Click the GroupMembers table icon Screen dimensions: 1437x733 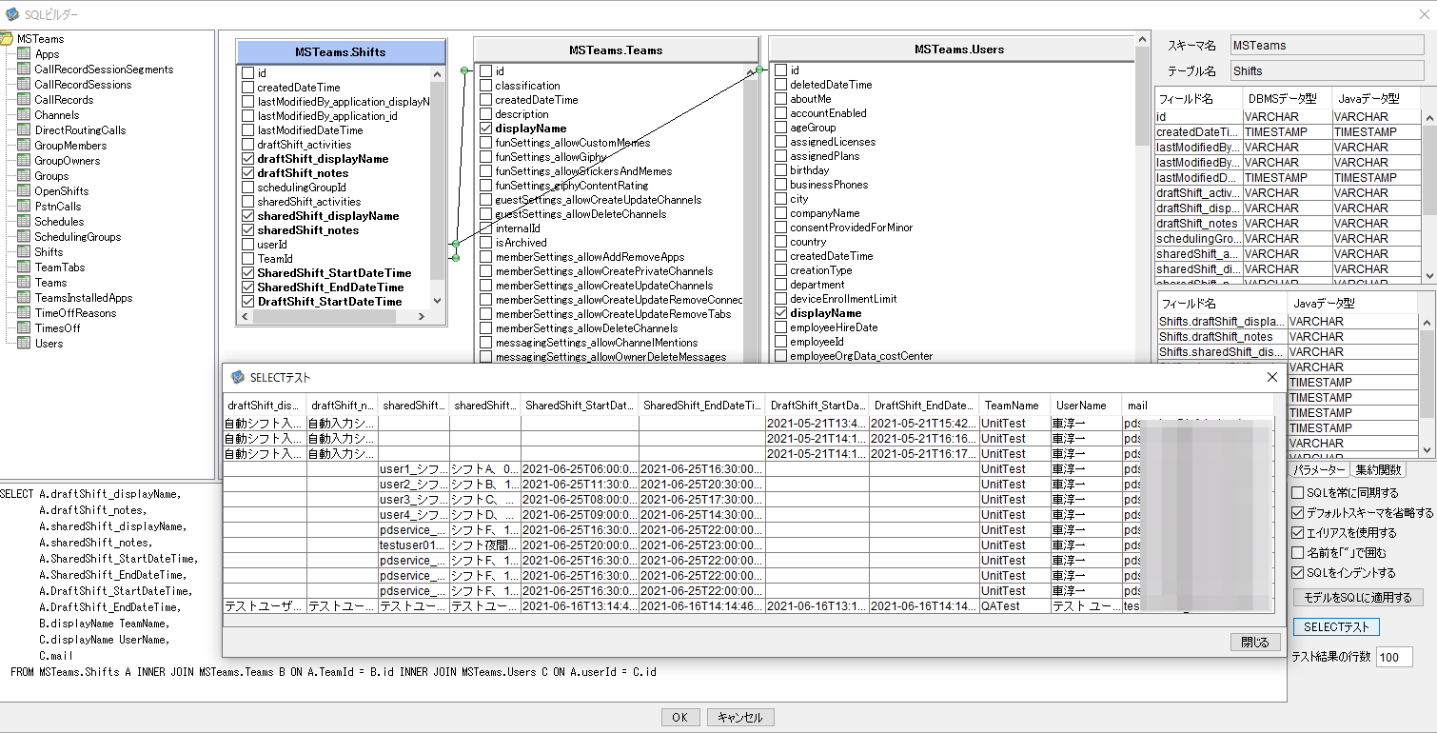coord(24,146)
